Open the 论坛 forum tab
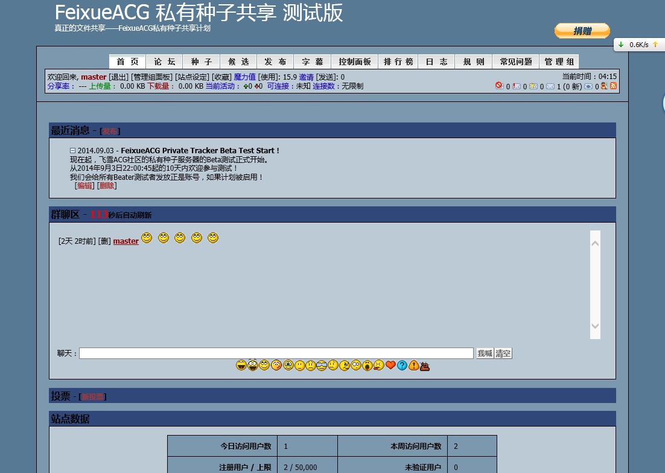 click(165, 62)
